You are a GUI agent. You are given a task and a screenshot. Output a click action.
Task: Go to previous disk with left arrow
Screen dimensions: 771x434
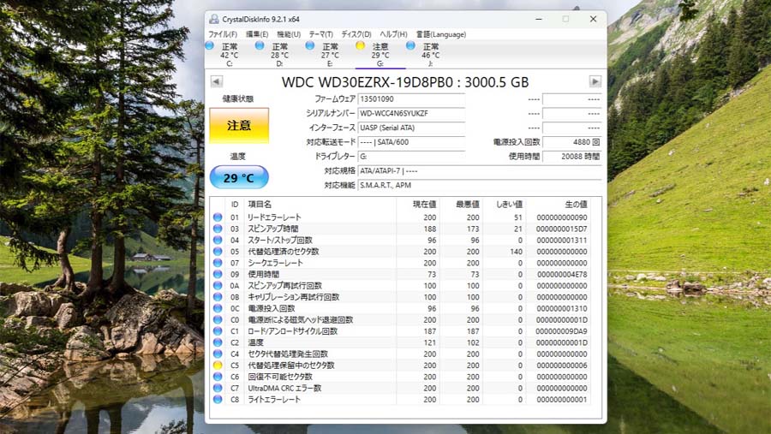[217, 81]
